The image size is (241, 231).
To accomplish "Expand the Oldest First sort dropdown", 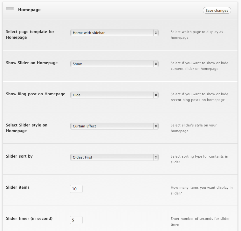I will pos(114,157).
